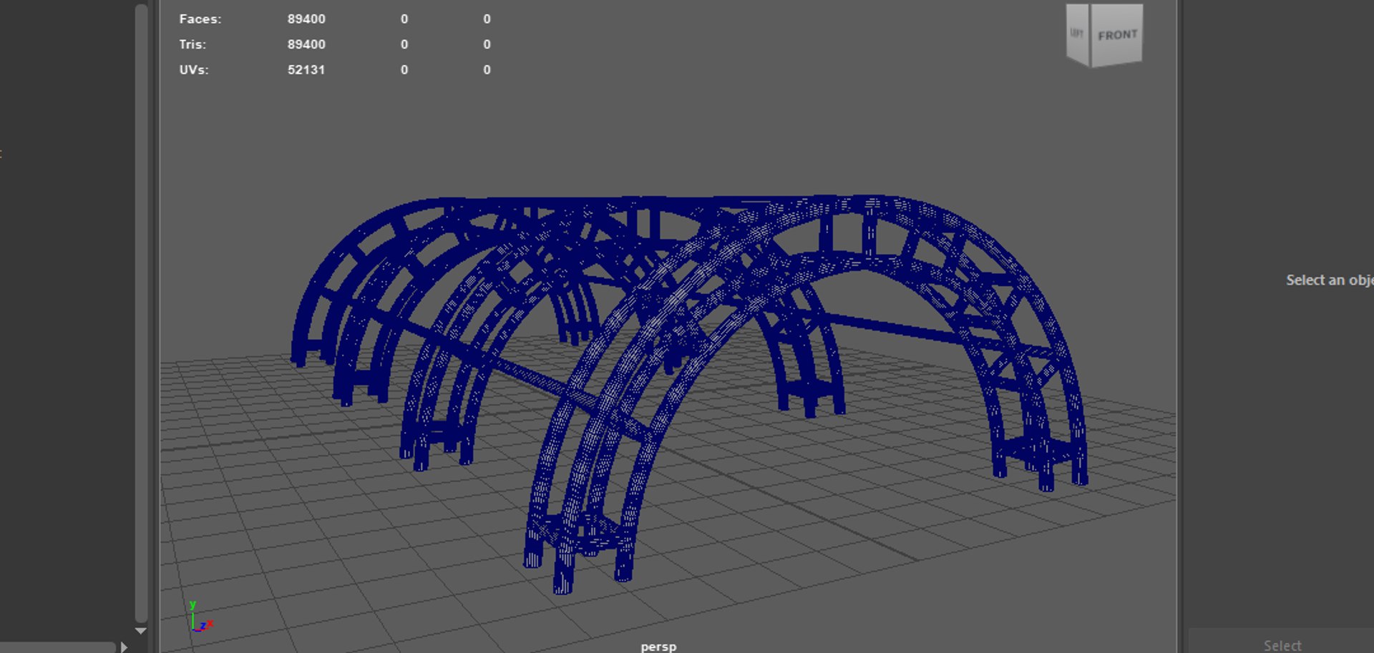Click the 'Select an obj' message text
The height and width of the screenshot is (653, 1374).
click(1330, 280)
